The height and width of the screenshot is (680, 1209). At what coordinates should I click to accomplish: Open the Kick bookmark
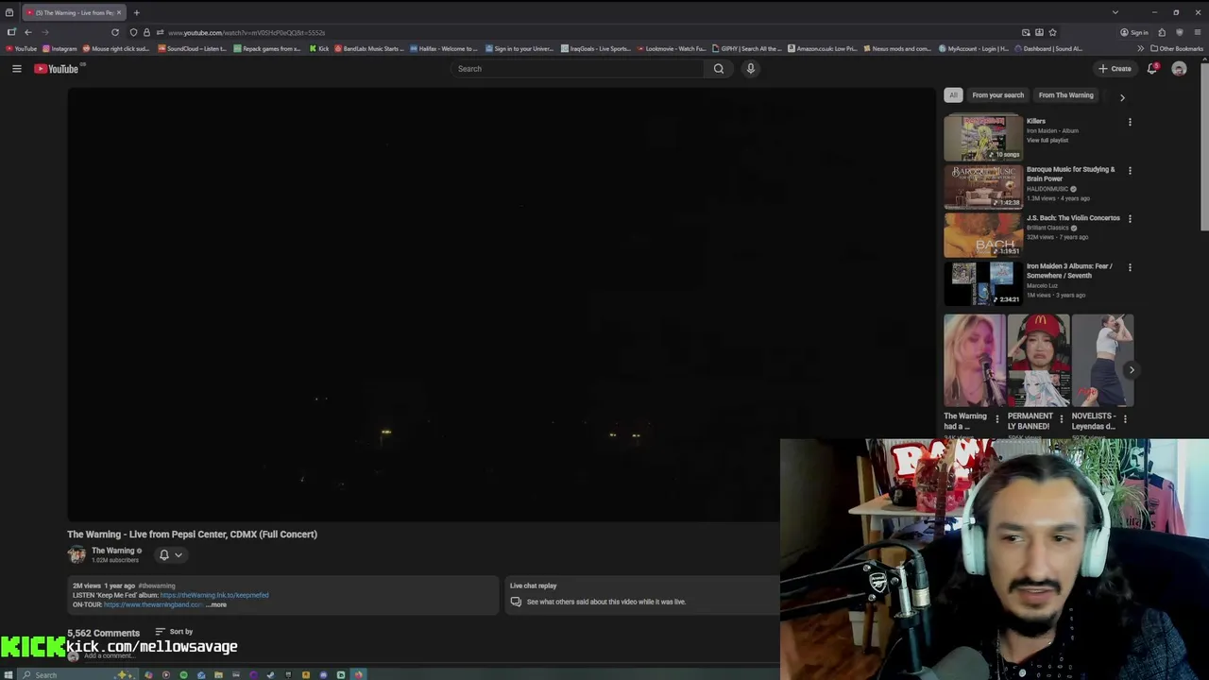point(319,49)
